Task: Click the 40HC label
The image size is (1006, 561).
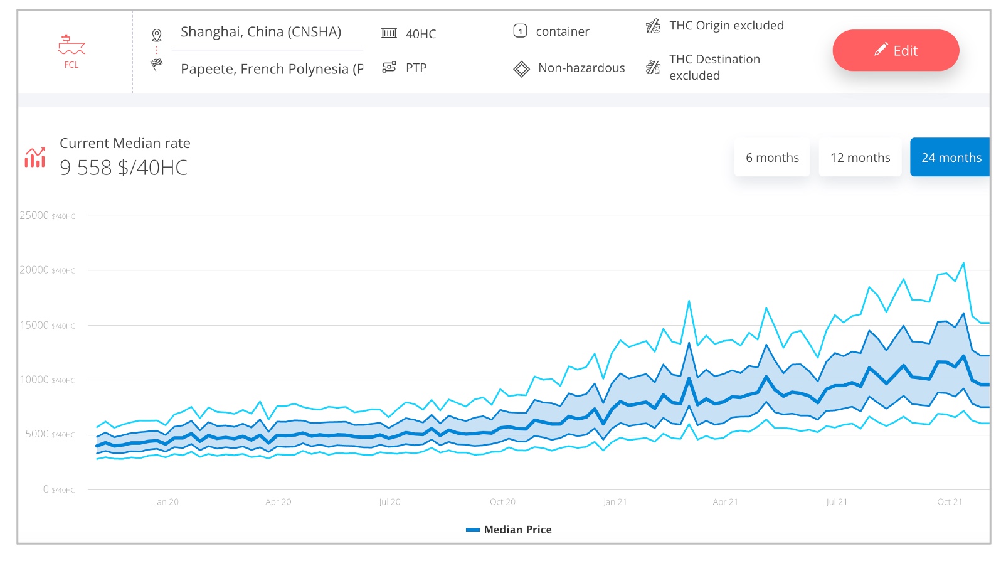Action: coord(421,34)
